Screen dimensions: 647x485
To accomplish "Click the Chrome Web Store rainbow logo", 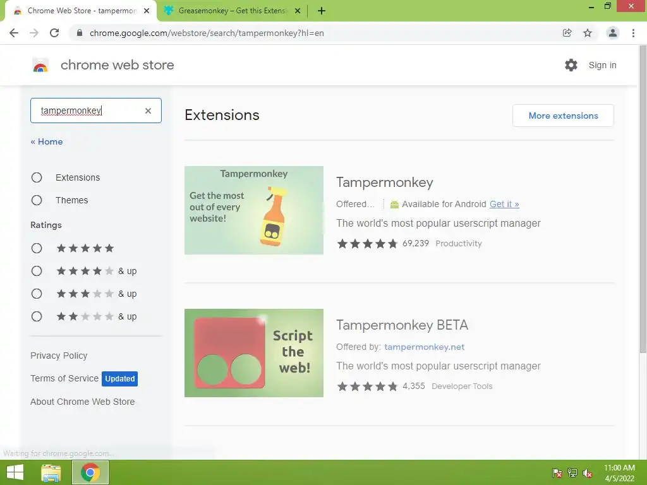I will [x=40, y=65].
